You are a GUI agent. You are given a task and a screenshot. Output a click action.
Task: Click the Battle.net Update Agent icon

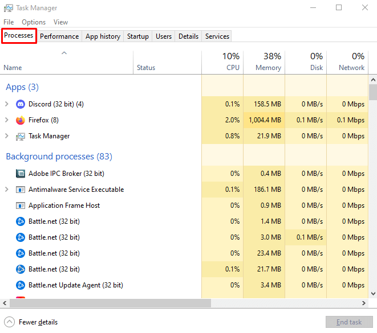[x=21, y=285]
